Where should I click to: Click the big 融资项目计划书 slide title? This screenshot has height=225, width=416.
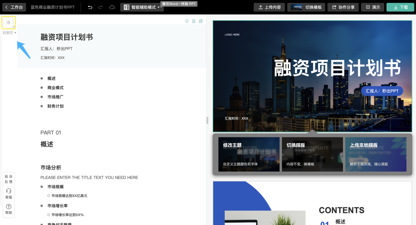tap(337, 68)
